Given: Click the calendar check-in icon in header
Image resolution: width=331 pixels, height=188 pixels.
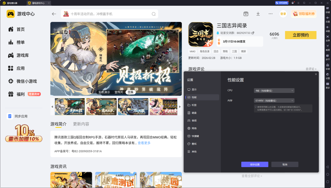Looking at the screenshot, I should pyautogui.click(x=246, y=14).
